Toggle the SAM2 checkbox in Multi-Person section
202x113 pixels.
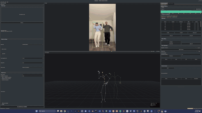(6, 77)
